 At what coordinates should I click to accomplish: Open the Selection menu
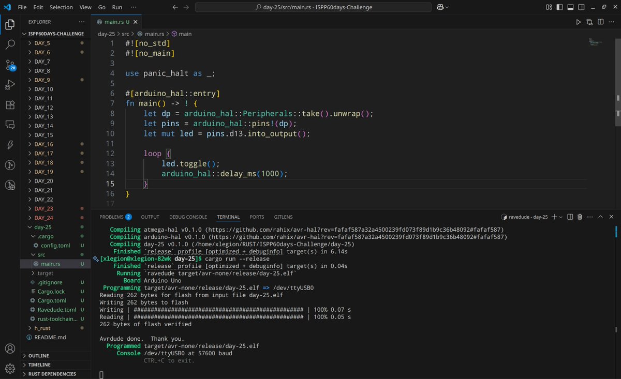tap(61, 7)
